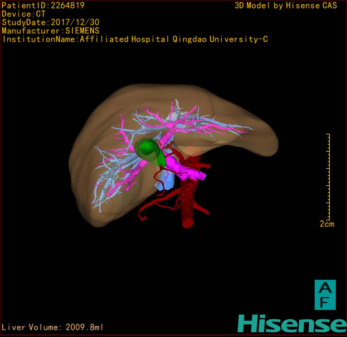Click the letter A in orientation indicator
The height and width of the screenshot is (337, 347).
point(325,287)
